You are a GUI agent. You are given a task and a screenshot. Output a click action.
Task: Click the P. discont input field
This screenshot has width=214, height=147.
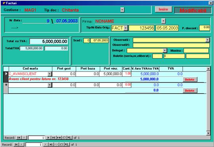[x=204, y=28]
